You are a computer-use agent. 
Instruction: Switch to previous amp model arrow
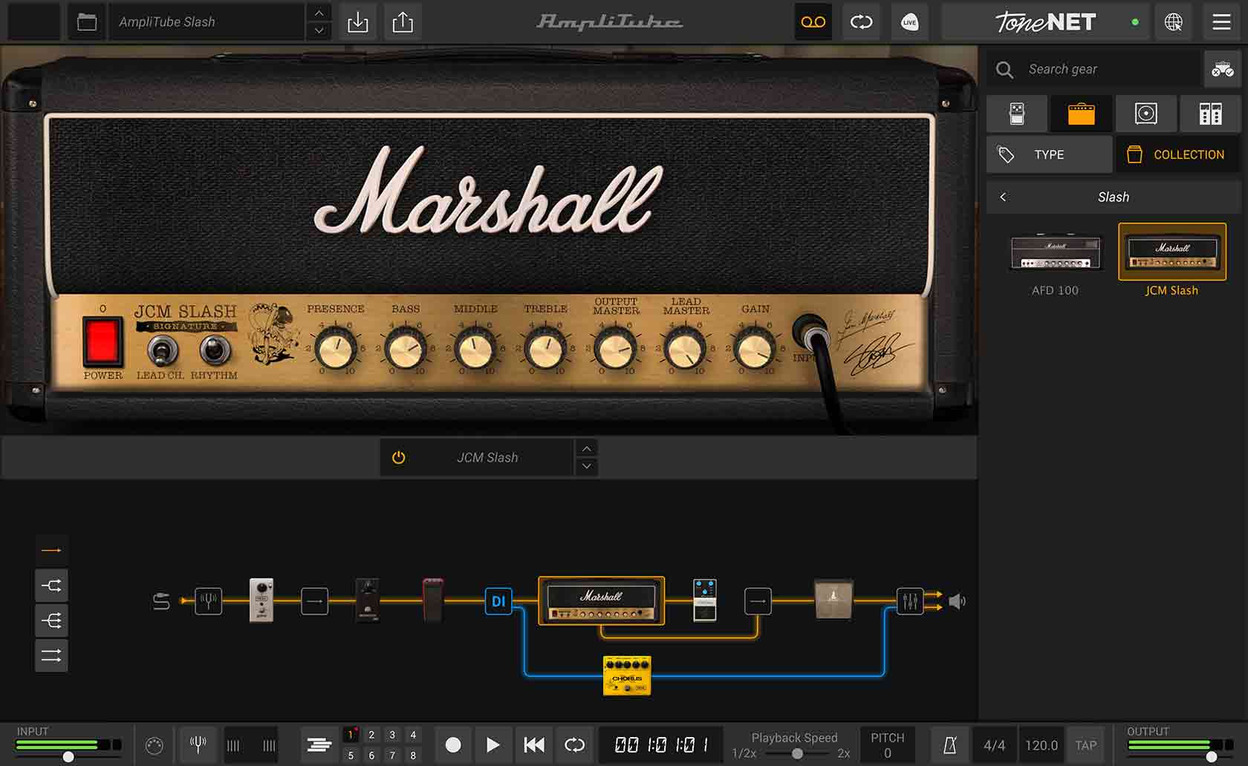(x=587, y=448)
